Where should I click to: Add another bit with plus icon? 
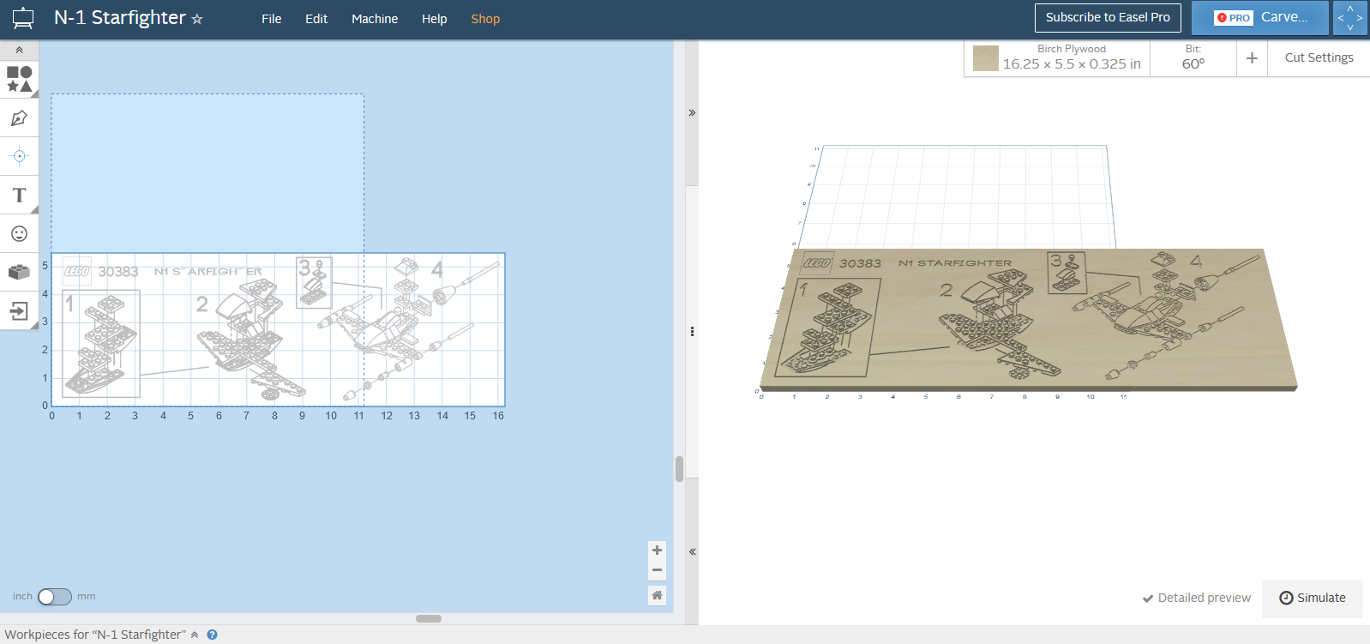click(1252, 57)
